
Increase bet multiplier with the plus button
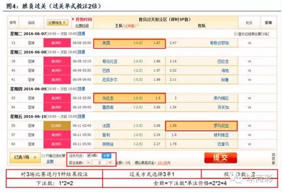tap(110, 163)
